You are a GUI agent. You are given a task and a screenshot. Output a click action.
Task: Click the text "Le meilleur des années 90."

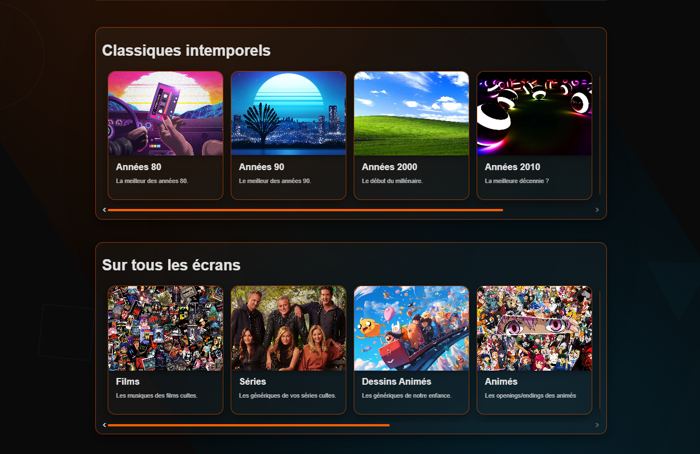(x=275, y=181)
